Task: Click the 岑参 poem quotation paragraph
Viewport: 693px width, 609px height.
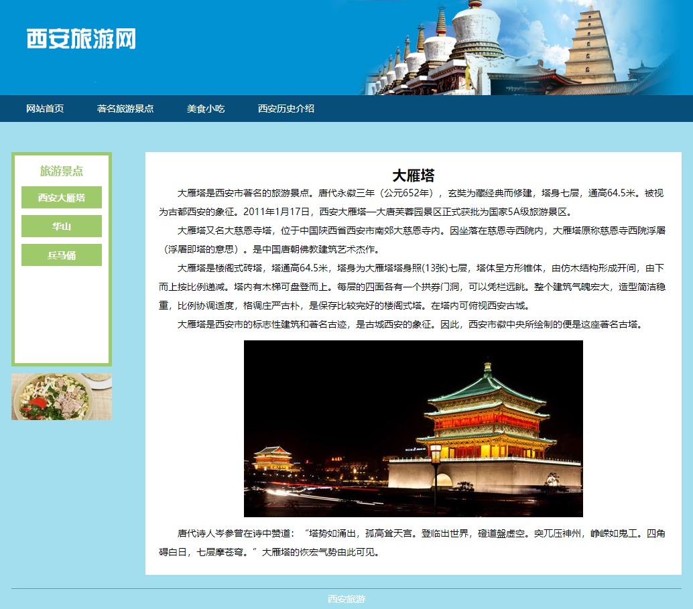Action: point(413,543)
